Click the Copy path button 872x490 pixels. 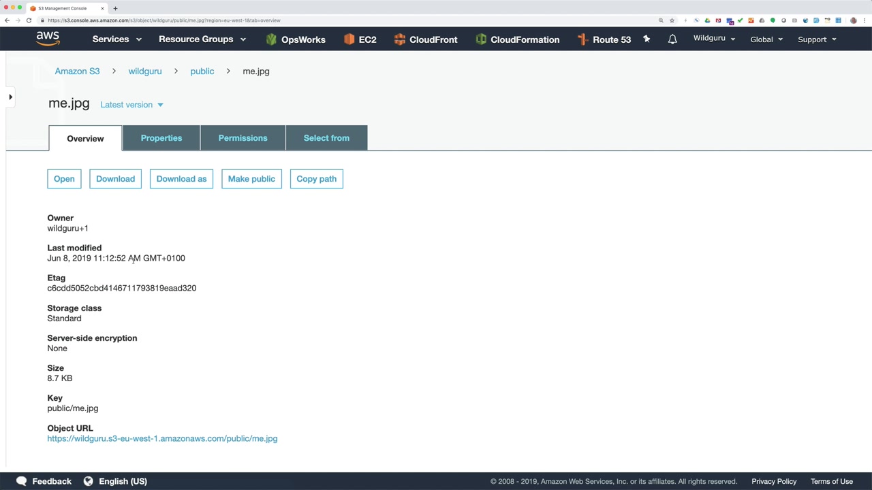coord(316,179)
